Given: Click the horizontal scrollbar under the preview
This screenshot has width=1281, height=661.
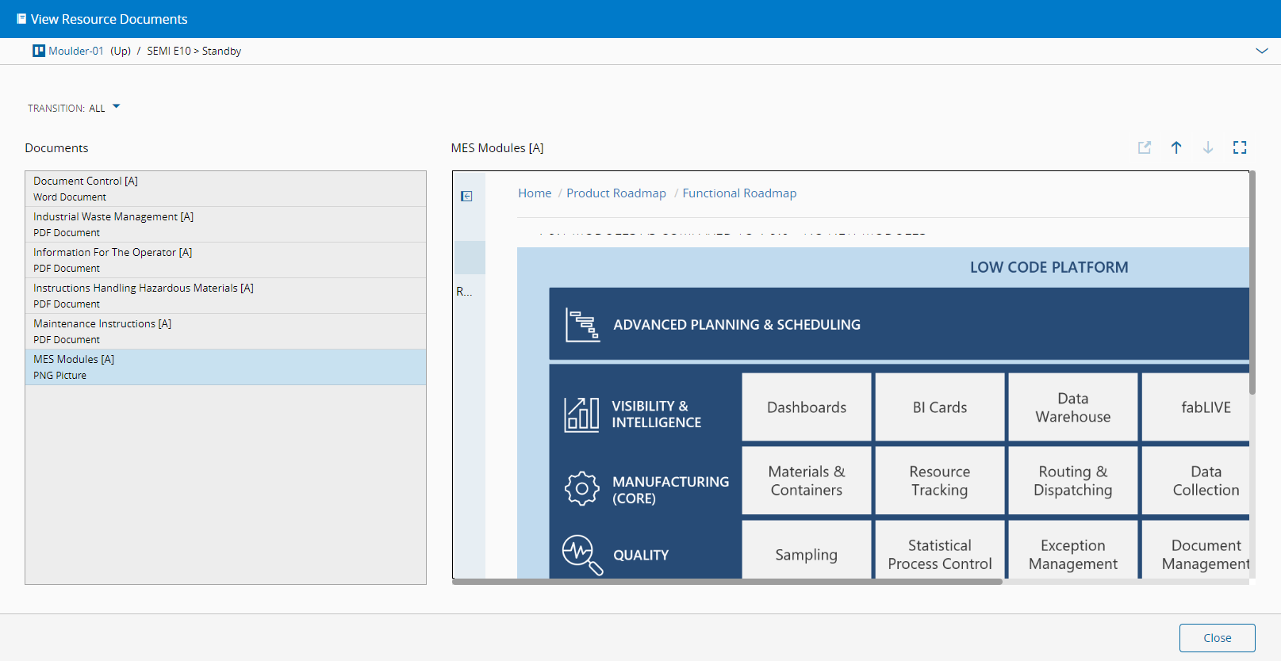Looking at the screenshot, I should [727, 582].
